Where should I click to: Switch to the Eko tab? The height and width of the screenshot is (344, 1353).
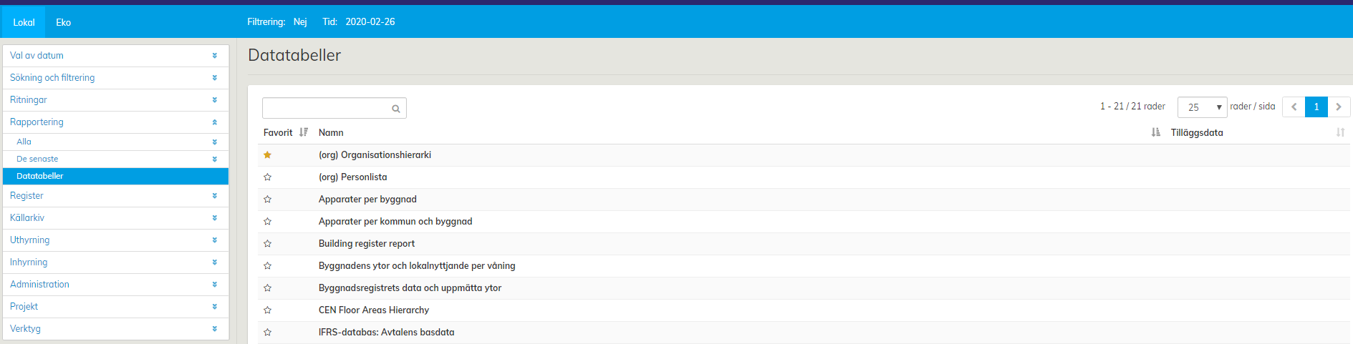(63, 22)
